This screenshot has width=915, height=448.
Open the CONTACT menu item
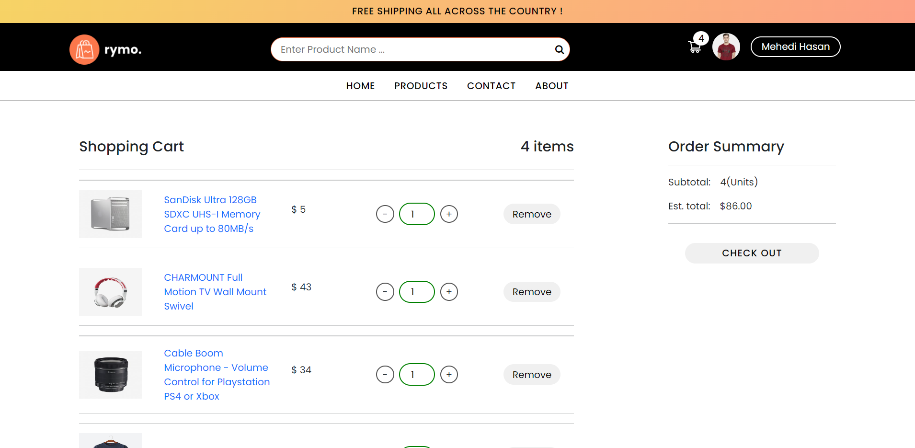(x=492, y=86)
